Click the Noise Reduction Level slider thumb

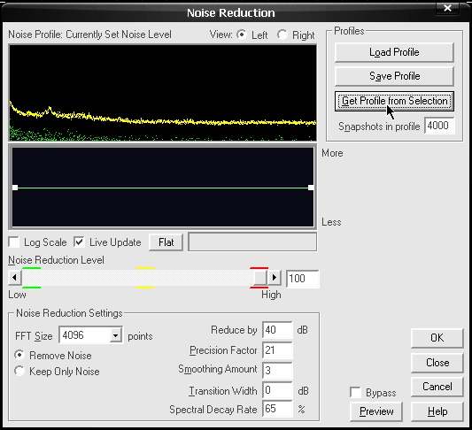pos(260,278)
